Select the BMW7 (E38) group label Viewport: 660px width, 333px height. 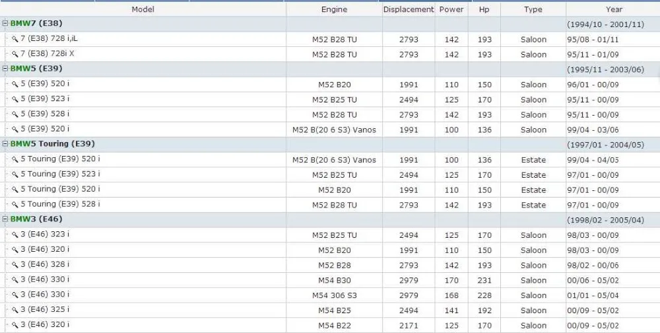pos(36,24)
